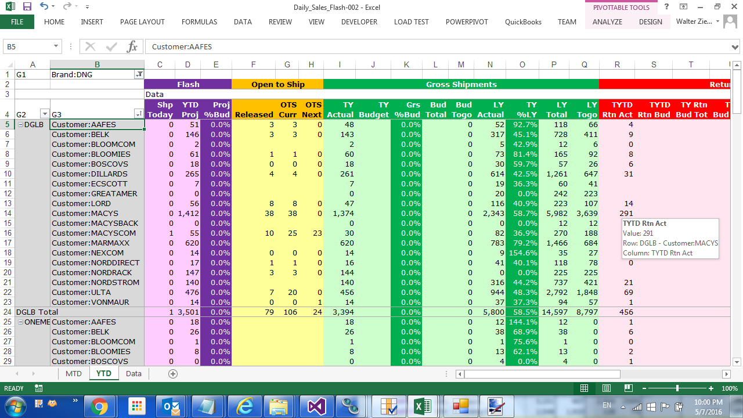
Task: Open G3 field filter dropdown
Action: [139, 114]
